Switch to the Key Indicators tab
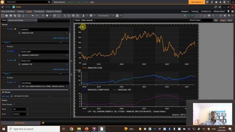This screenshot has height=132, width=235. click(x=8, y=11)
